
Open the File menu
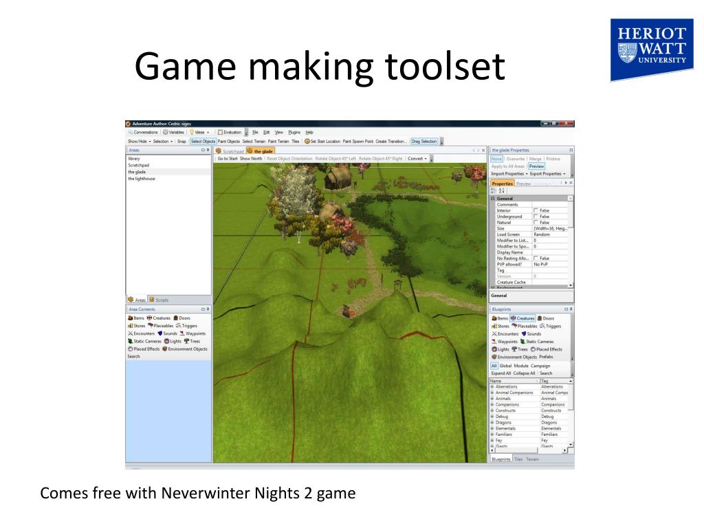click(255, 133)
